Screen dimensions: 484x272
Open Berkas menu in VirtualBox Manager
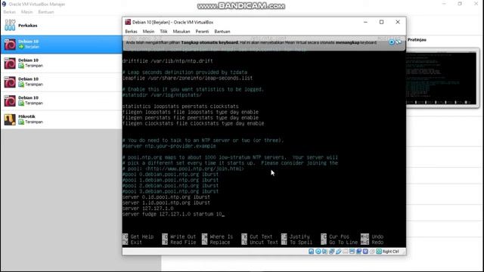coord(9,12)
